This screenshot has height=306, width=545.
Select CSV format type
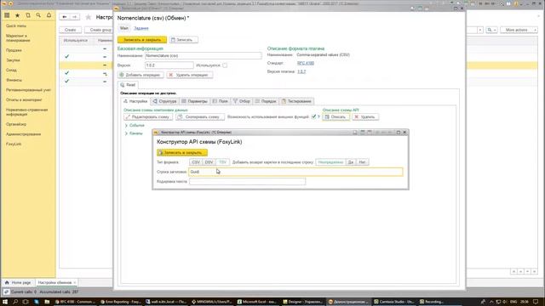(x=196, y=162)
